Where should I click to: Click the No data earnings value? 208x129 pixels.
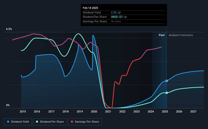tap(116, 21)
